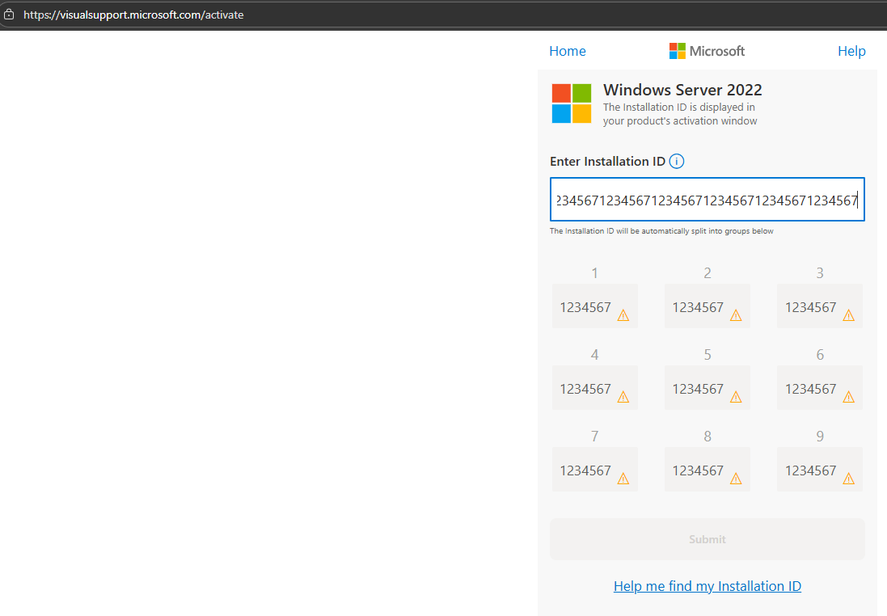Select group 6 value 1234567
The image size is (887, 616).
pos(811,389)
